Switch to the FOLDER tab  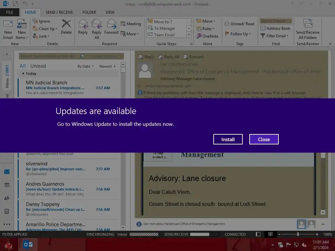click(x=89, y=12)
